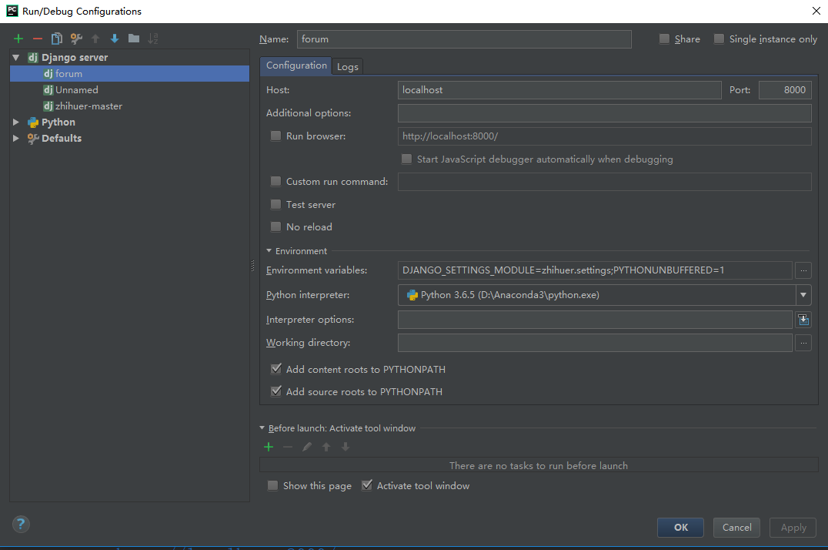Copy the selected configuration
This screenshot has height=550, width=828.
click(56, 39)
